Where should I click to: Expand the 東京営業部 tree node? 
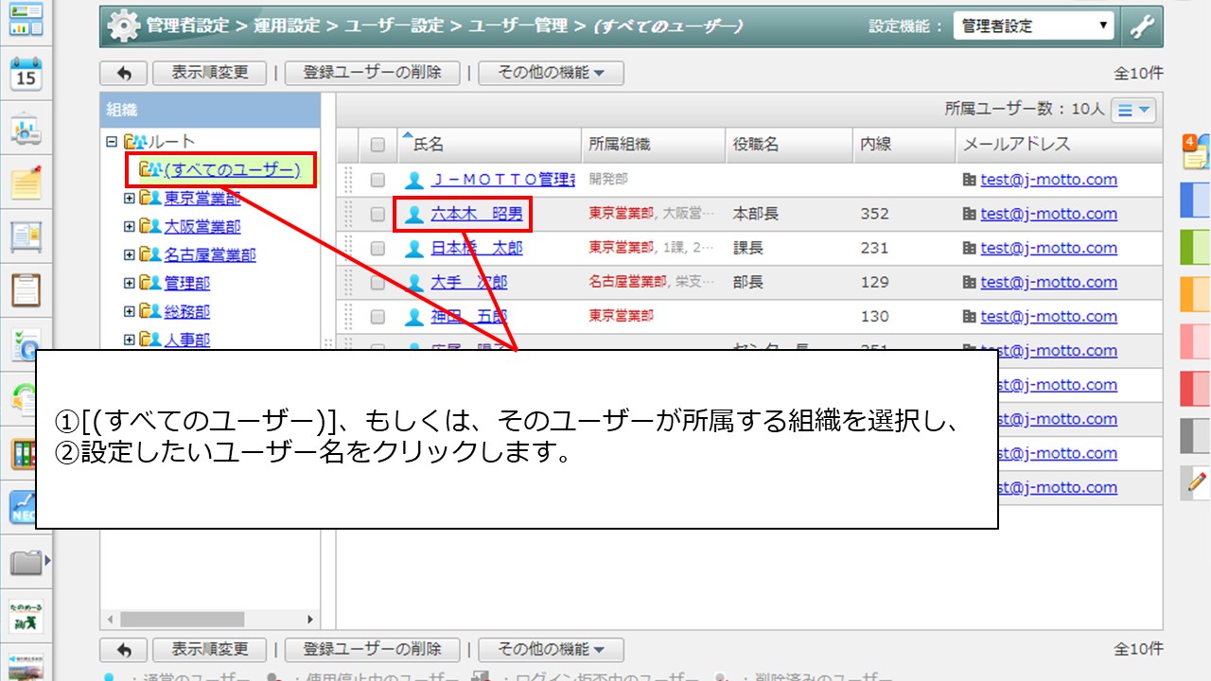point(130,199)
